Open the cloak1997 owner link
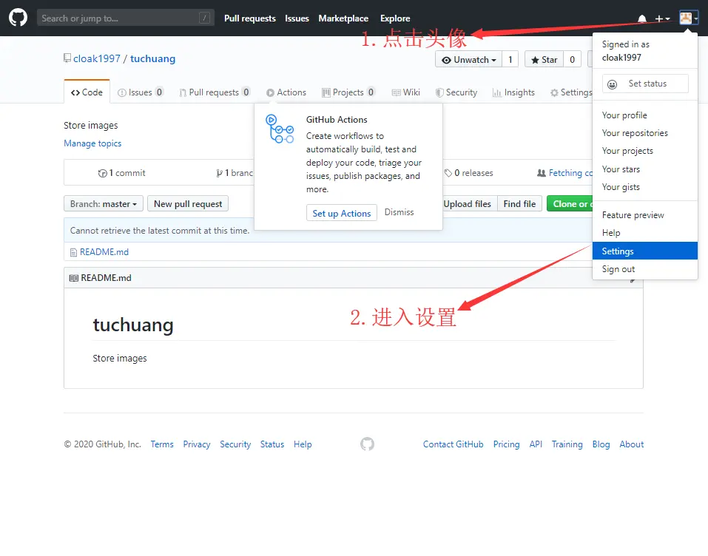Viewport: 708px width, 556px height. click(x=97, y=58)
